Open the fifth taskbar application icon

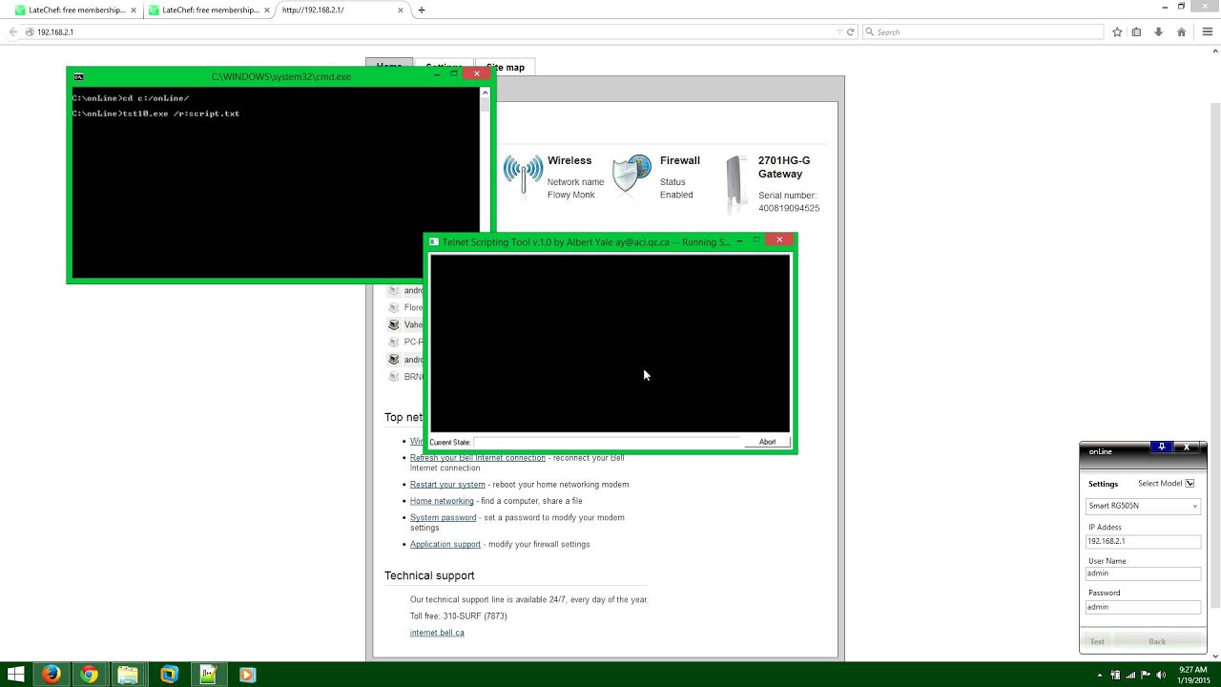[208, 675]
